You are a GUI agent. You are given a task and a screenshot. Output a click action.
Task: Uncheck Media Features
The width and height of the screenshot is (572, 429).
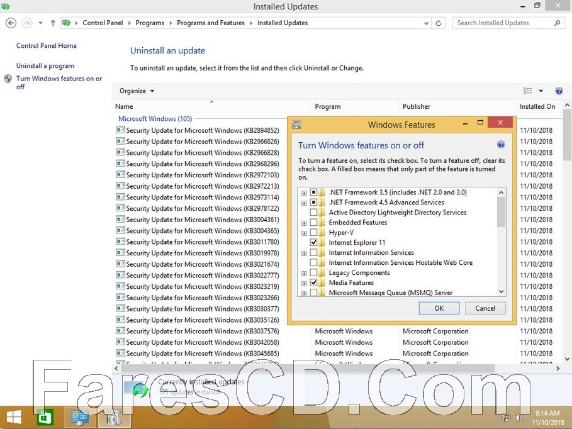tap(313, 282)
